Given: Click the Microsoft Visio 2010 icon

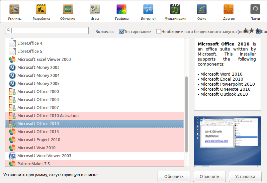Looking at the screenshot, I should [x=12, y=148].
